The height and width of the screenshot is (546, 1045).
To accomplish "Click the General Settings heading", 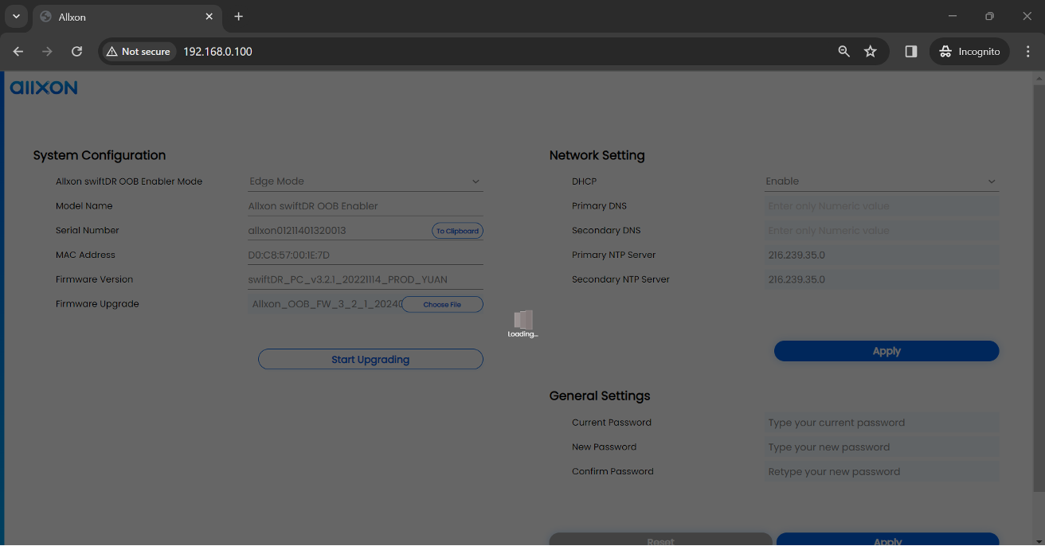I will 600,396.
